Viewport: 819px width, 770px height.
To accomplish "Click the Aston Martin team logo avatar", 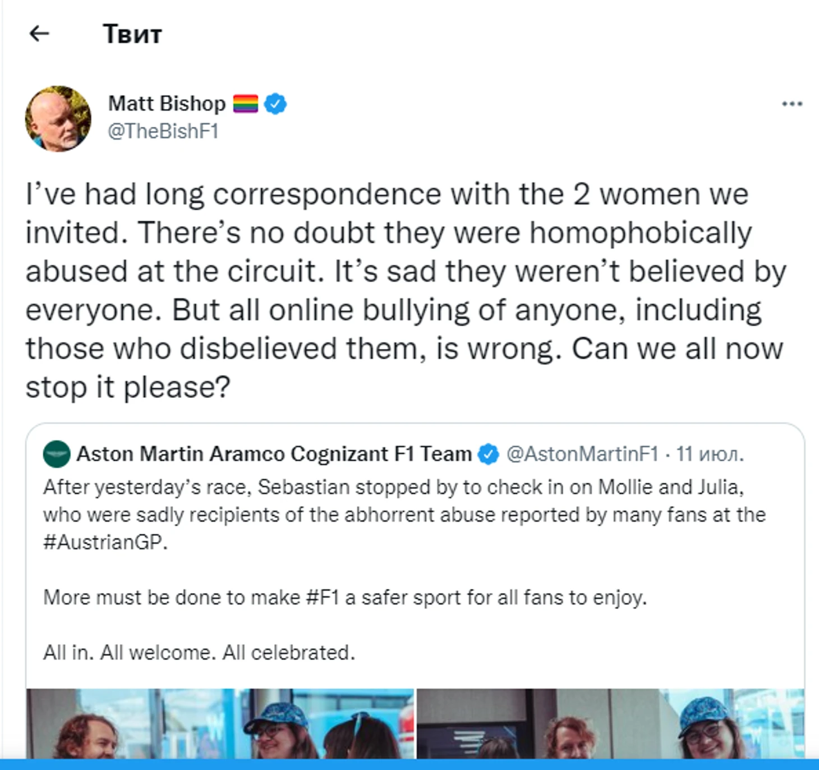I will point(57,454).
